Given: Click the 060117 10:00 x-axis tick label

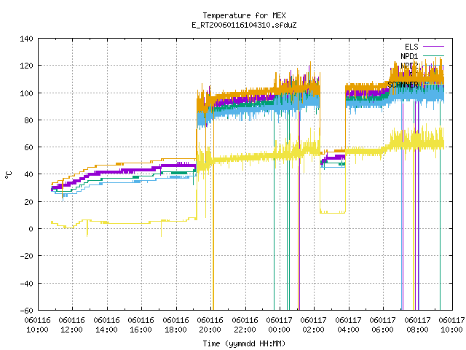Looking at the screenshot, I should (x=451, y=325).
